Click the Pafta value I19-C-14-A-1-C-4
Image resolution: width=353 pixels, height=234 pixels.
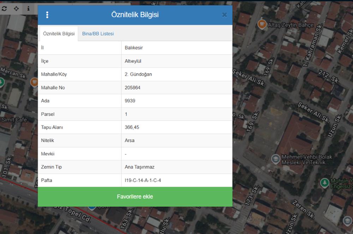143,180
